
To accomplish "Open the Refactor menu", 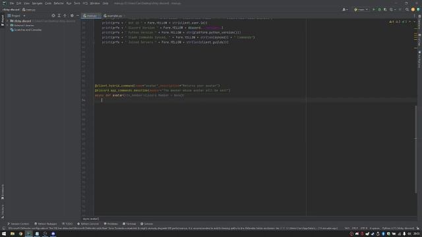I will click(59, 3).
